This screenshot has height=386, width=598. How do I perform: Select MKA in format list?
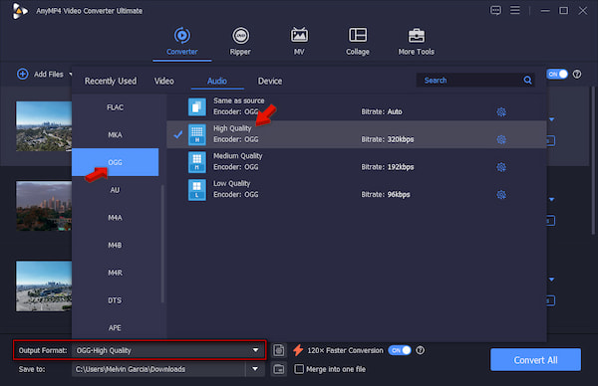coord(116,134)
